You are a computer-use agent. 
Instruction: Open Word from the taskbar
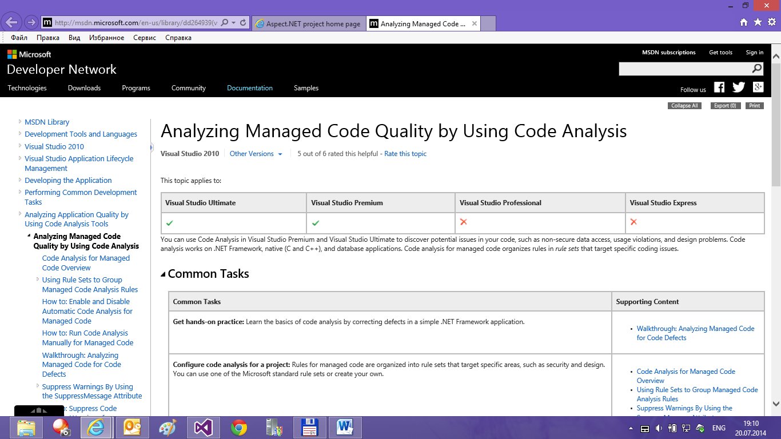pyautogui.click(x=345, y=427)
